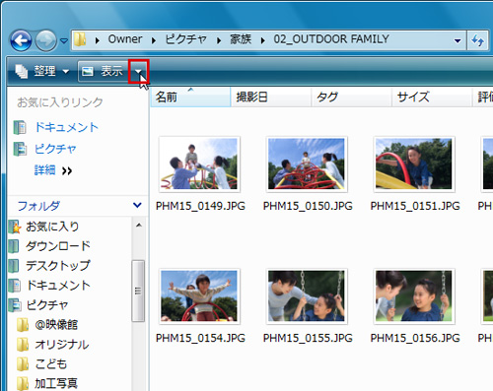This screenshot has height=391, width=493.
Task: Click the PHM15_0151.JPG file name label
Action: point(415,206)
